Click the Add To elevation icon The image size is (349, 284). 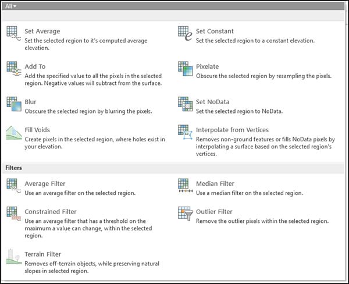coord(13,70)
